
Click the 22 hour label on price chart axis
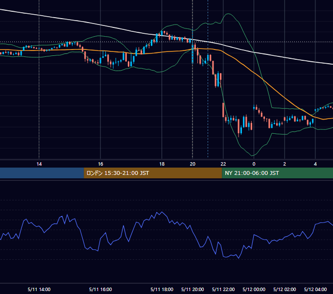(x=223, y=164)
